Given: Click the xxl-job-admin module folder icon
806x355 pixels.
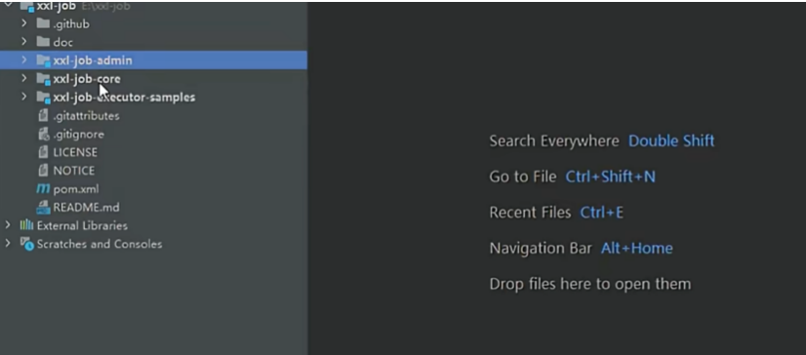Looking at the screenshot, I should (x=44, y=60).
